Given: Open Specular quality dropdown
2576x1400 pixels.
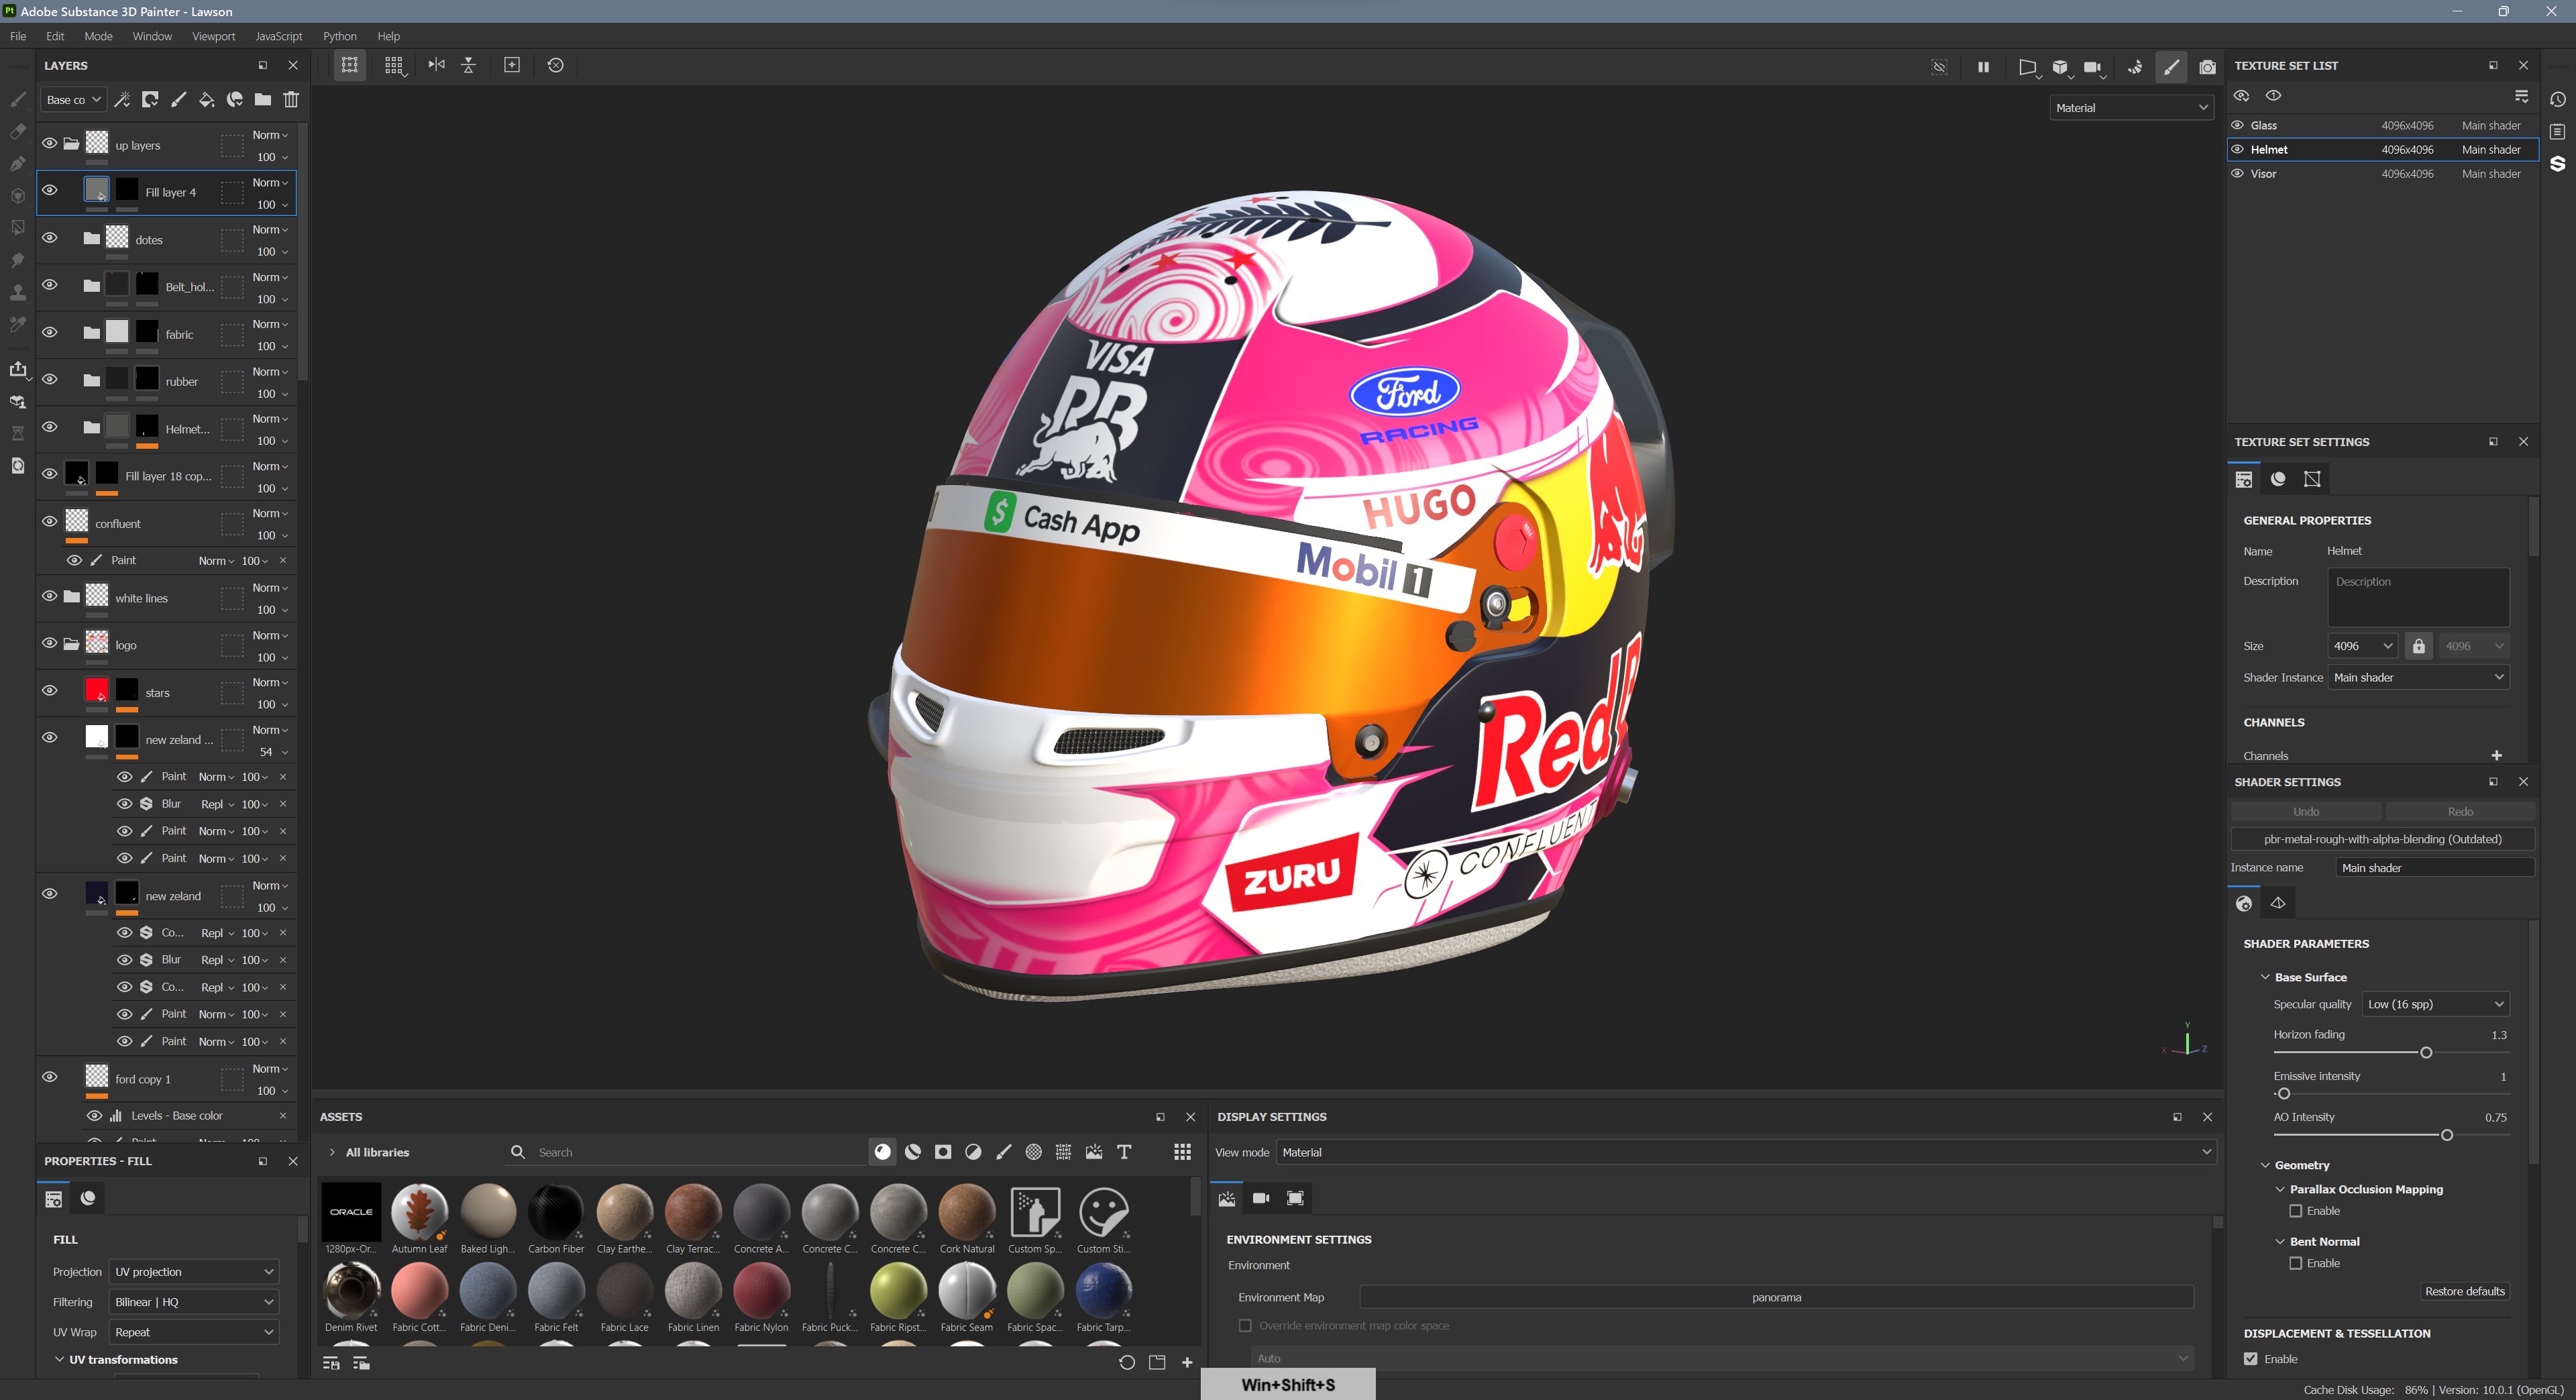Looking at the screenshot, I should coord(2435,1004).
